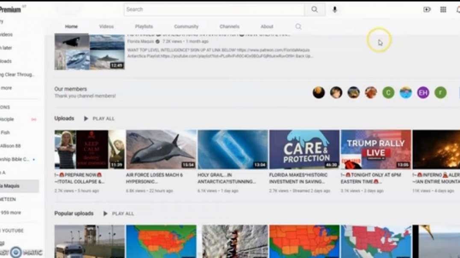Open the fifth popular upload red map thumbnail
This screenshot has height=258, width=460.
point(376,242)
